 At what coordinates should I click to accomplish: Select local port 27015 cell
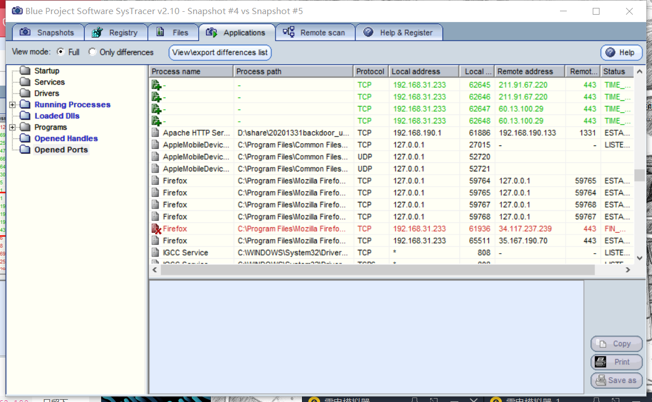(479, 145)
